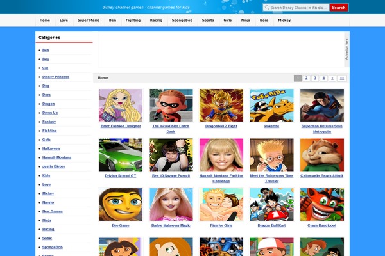
Task: Select Ninja in the top navigation
Action: click(x=246, y=20)
